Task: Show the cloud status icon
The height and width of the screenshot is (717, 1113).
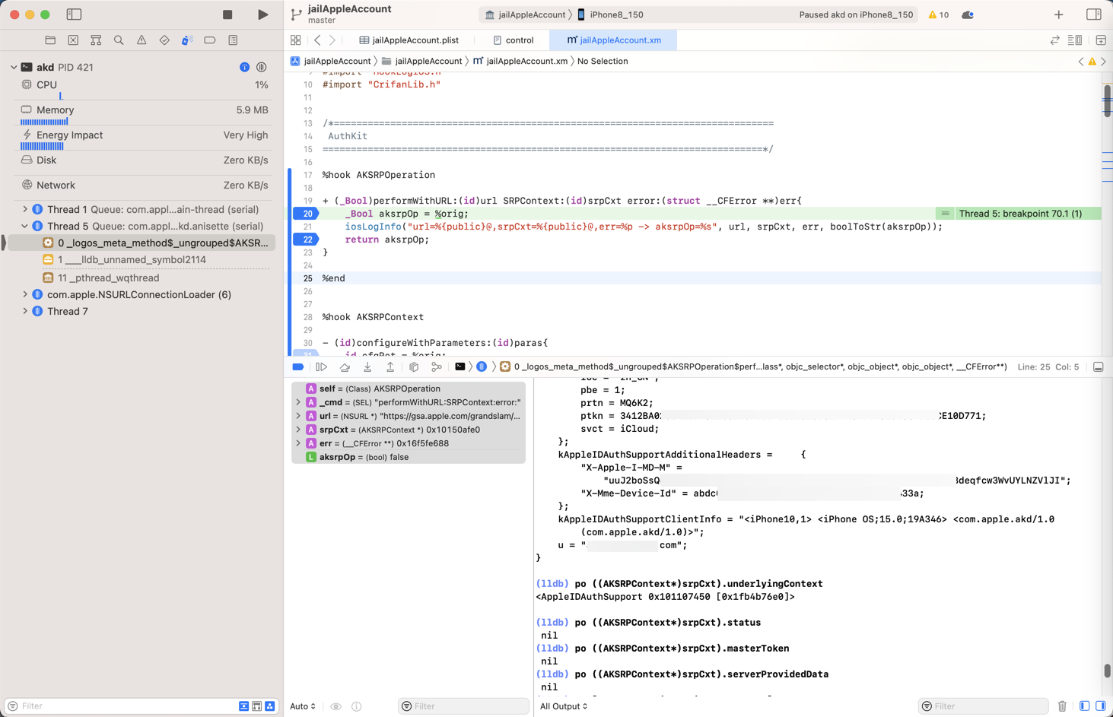Action: 968,14
